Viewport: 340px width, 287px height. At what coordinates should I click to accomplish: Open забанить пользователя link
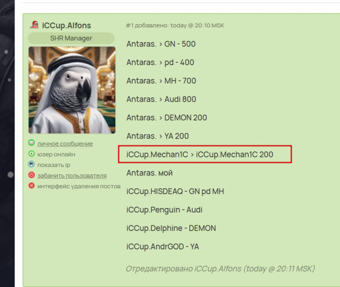pyautogui.click(x=72, y=175)
